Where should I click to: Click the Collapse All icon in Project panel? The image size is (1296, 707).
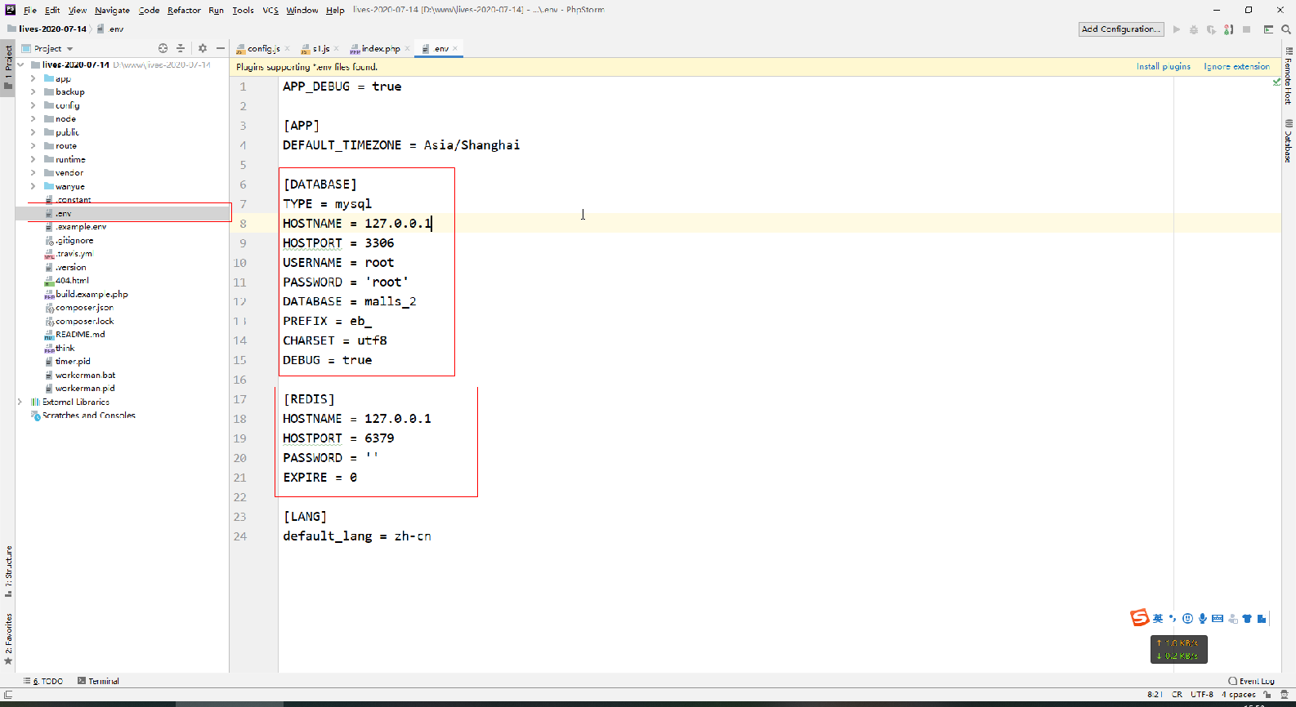pyautogui.click(x=181, y=48)
